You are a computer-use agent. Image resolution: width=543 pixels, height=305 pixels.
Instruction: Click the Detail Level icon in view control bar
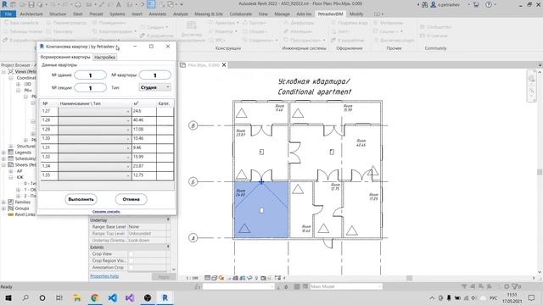click(207, 278)
